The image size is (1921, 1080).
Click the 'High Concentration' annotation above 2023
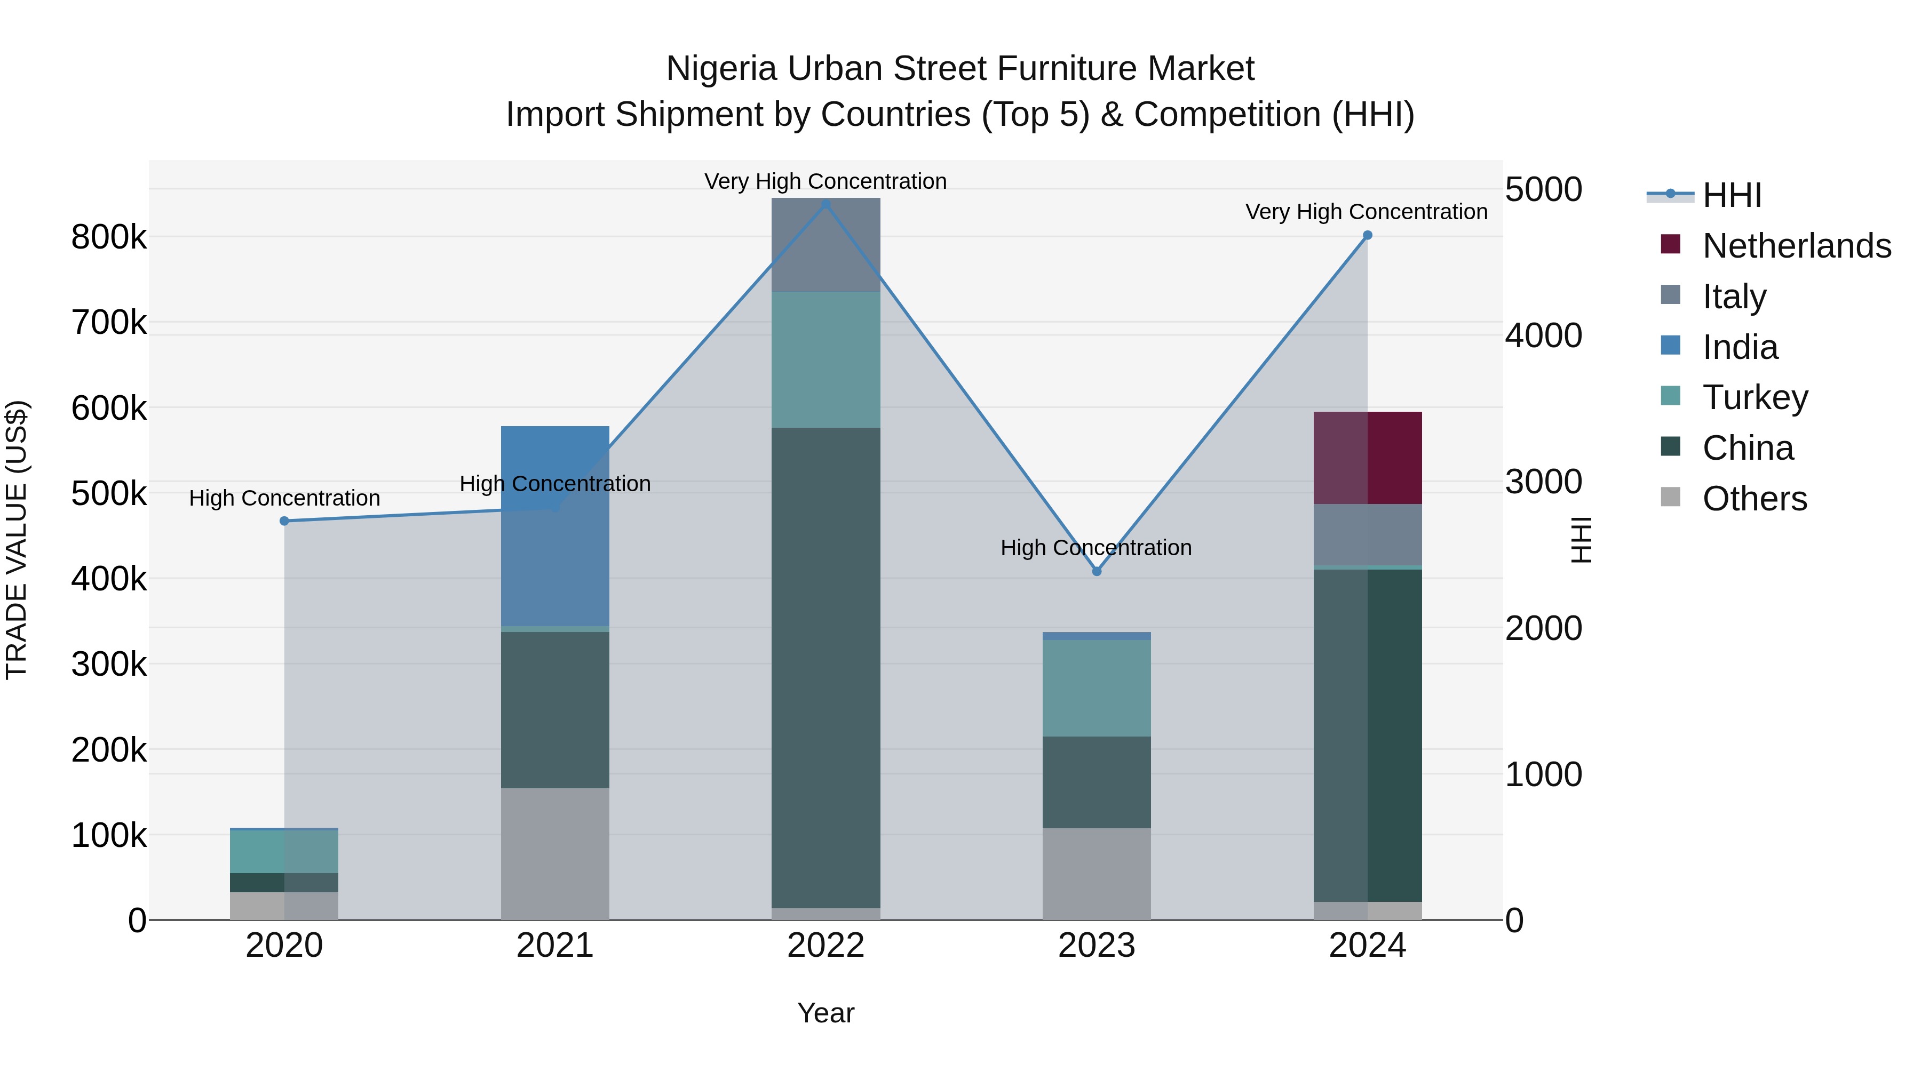(x=1096, y=548)
